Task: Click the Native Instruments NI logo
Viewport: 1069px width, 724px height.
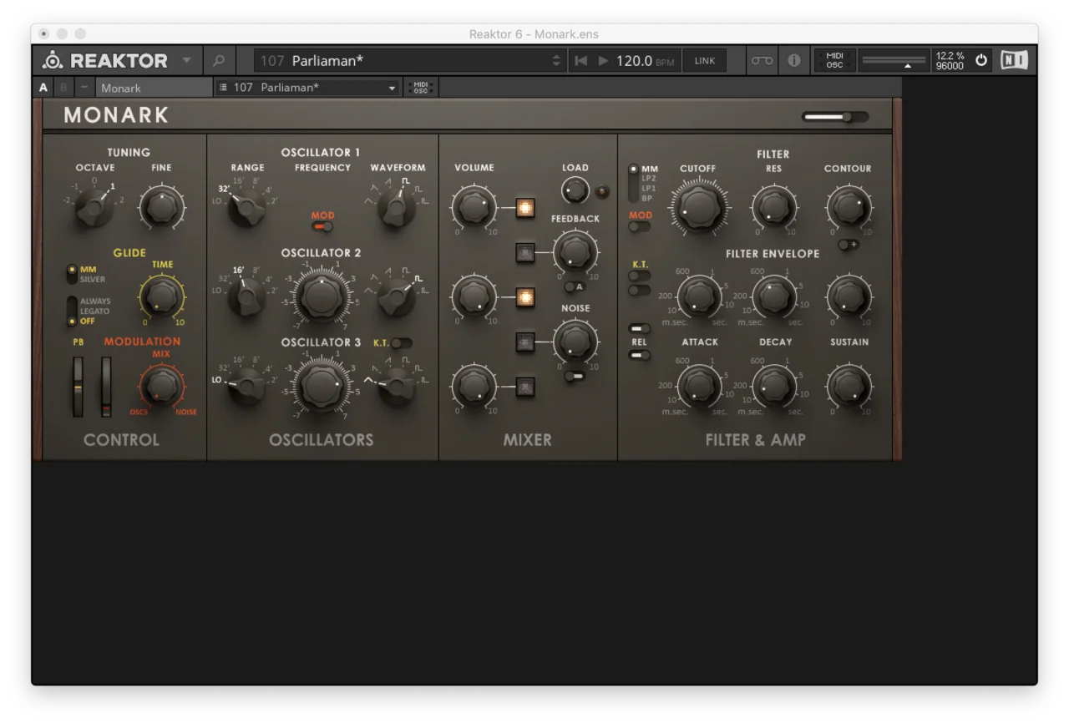Action: click(1014, 61)
